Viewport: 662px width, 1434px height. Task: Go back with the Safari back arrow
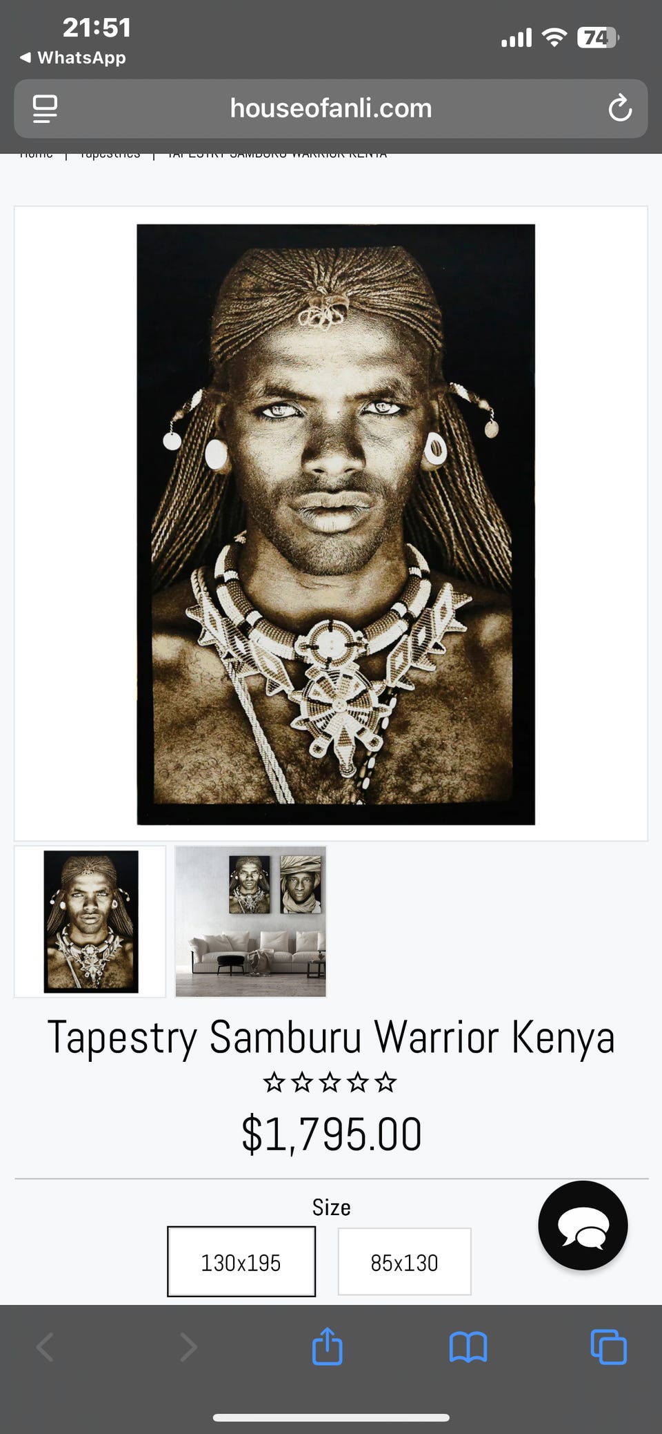click(x=45, y=1347)
